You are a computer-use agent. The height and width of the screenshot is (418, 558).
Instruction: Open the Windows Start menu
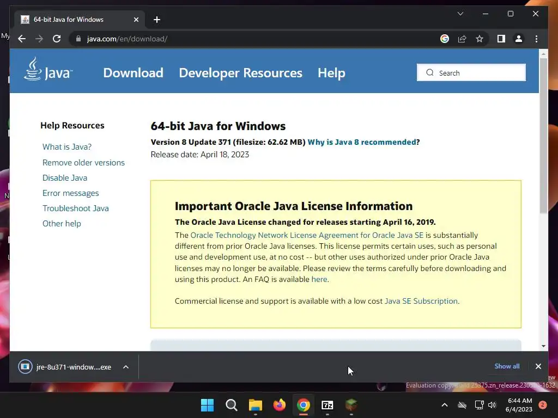(207, 405)
